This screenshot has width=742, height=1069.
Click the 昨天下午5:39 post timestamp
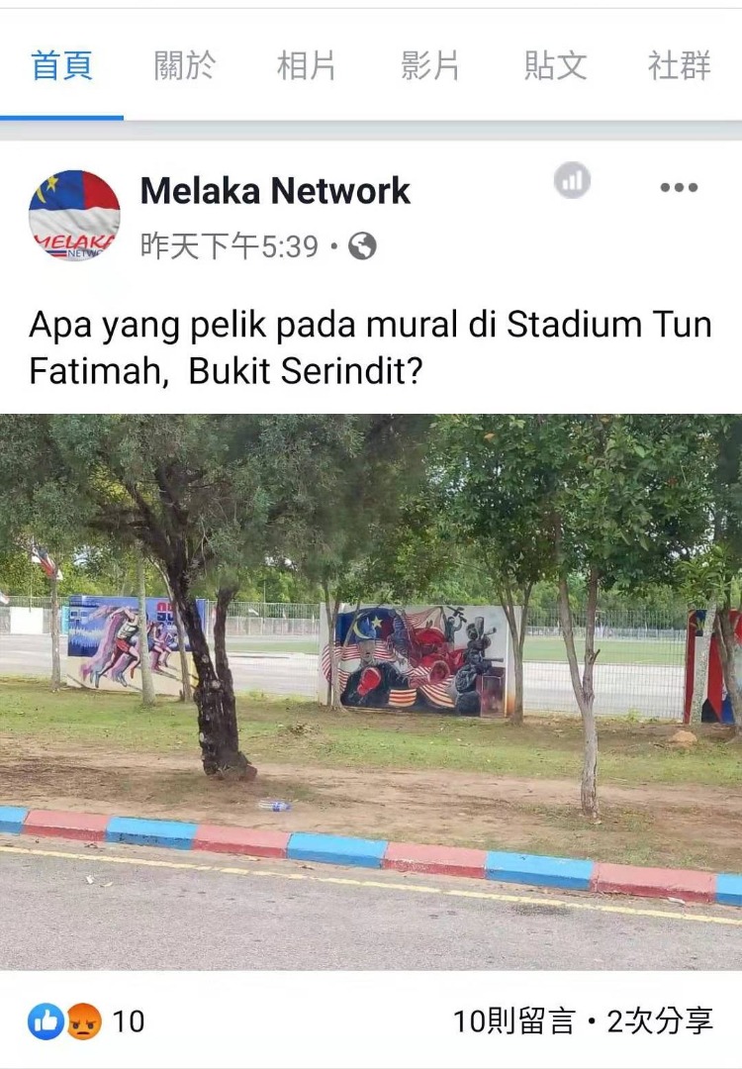230,246
